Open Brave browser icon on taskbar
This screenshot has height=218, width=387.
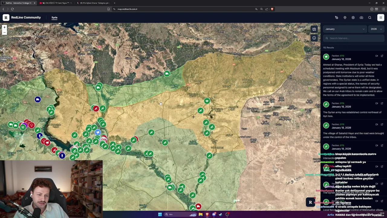pos(207,214)
